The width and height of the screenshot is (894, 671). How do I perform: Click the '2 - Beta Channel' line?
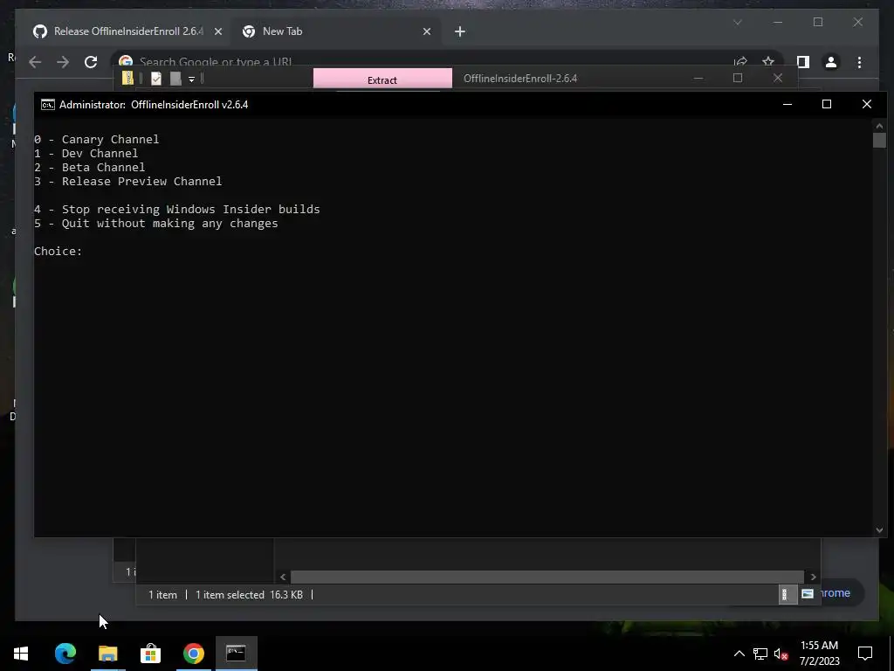click(x=90, y=167)
